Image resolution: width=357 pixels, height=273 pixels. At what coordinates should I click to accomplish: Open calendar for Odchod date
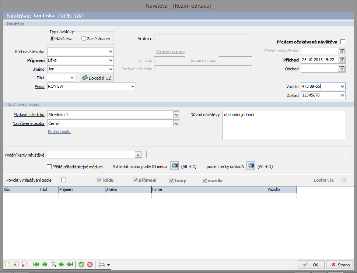coord(341,69)
